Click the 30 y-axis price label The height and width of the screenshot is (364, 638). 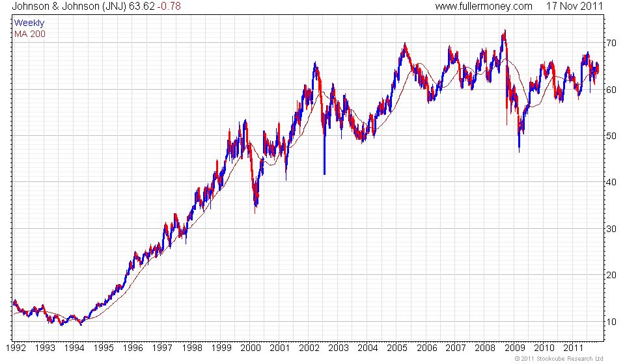[x=611, y=229]
